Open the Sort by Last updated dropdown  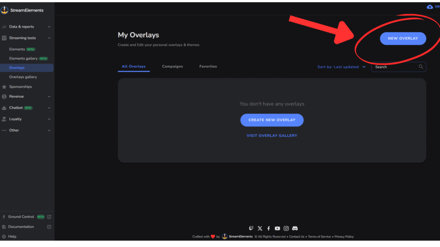pos(342,67)
